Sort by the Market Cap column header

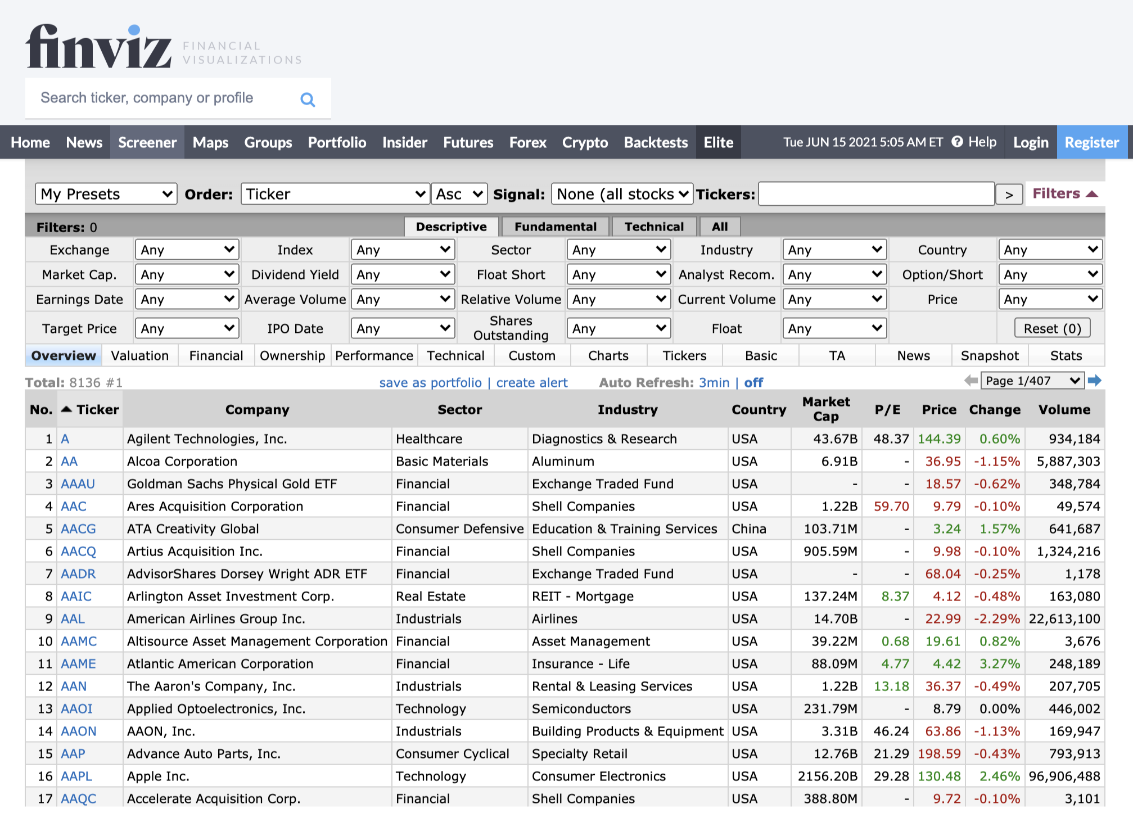click(x=826, y=409)
